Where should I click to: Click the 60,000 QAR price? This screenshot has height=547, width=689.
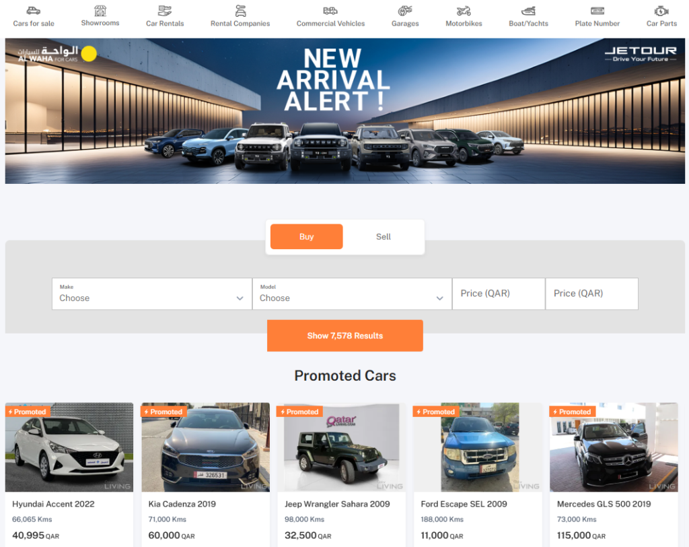172,536
